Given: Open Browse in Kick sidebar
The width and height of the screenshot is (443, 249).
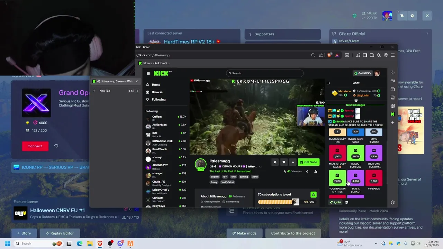Looking at the screenshot, I should (154, 92).
